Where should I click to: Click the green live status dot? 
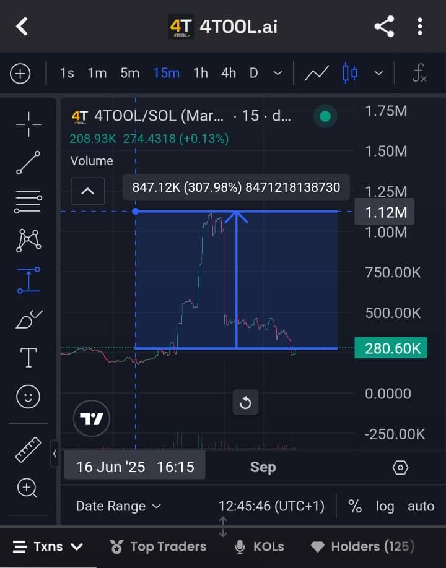point(325,116)
